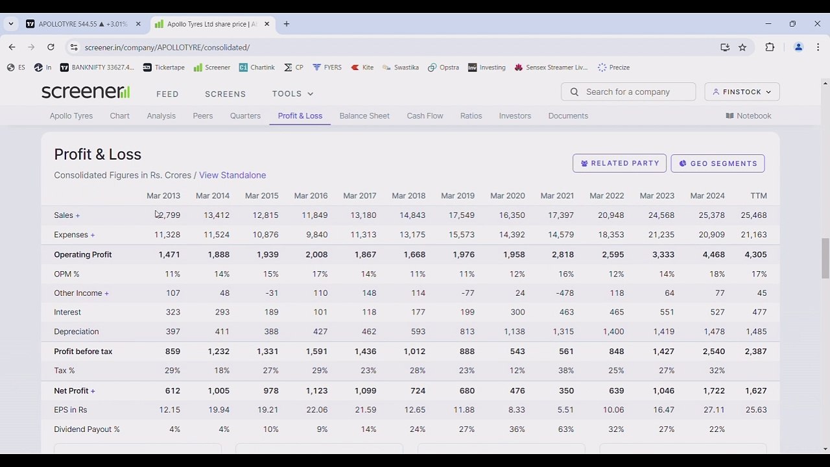
Task: Switch to the Ratios section tab
Action: point(471,116)
